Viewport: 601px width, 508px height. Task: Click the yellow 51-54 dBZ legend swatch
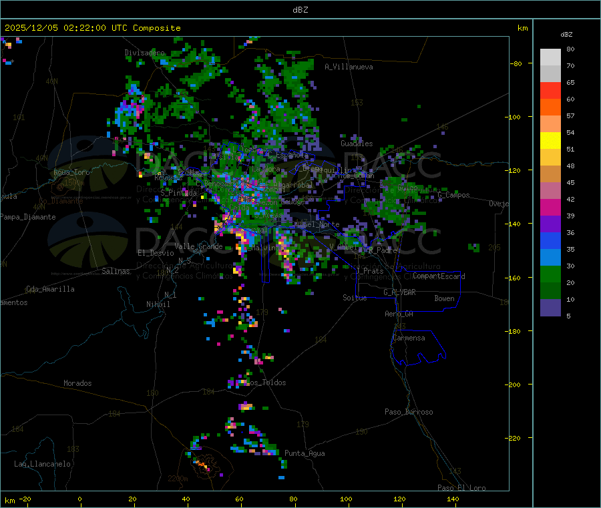(550, 141)
